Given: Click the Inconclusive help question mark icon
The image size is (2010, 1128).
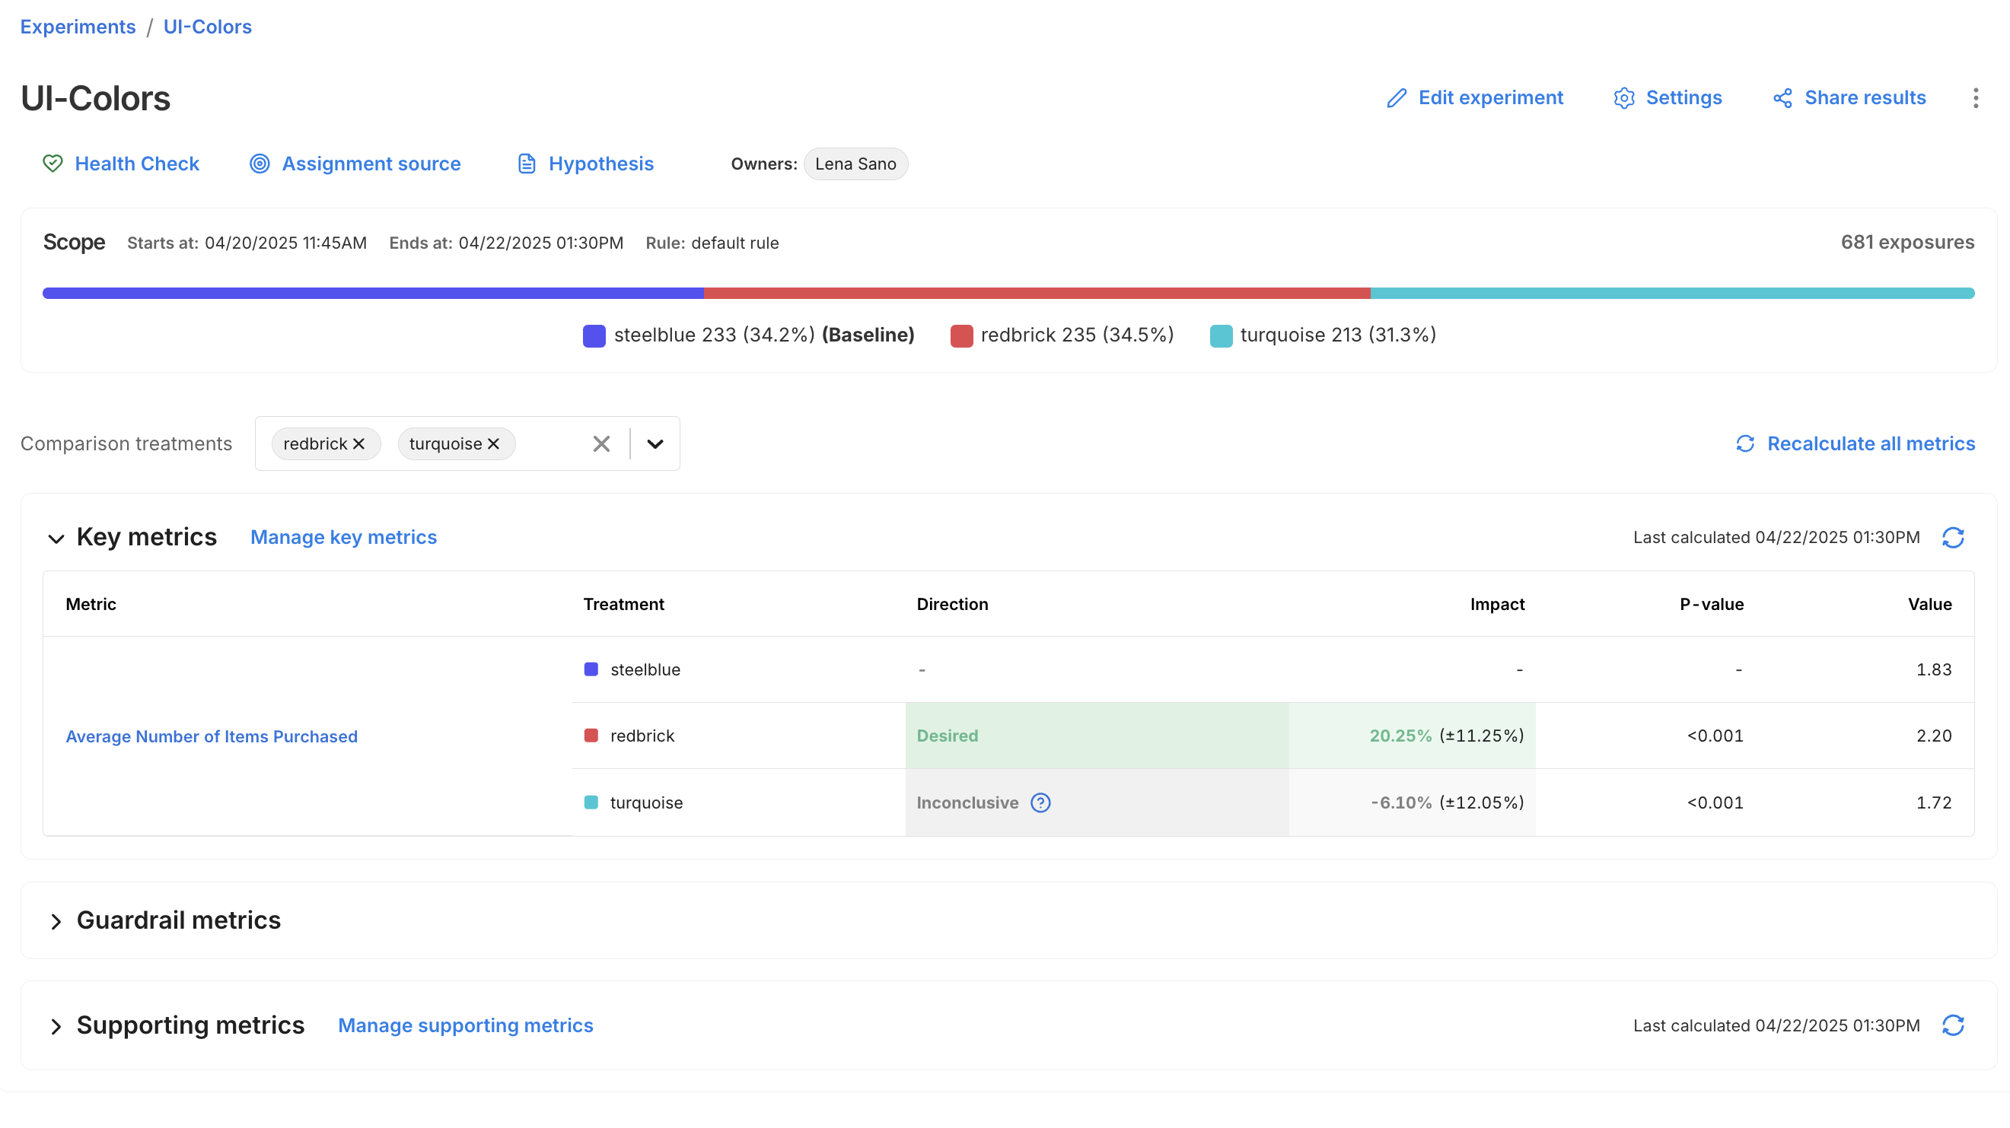Looking at the screenshot, I should 1040,803.
